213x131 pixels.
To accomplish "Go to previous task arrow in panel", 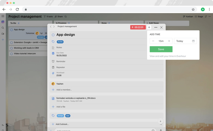I will click(x=51, y=27).
